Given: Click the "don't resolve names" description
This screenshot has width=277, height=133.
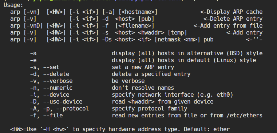Looking at the screenshot, I should point(143,88).
